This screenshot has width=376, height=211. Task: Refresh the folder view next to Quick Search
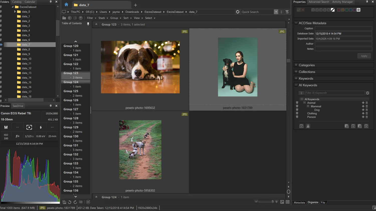tap(238, 12)
